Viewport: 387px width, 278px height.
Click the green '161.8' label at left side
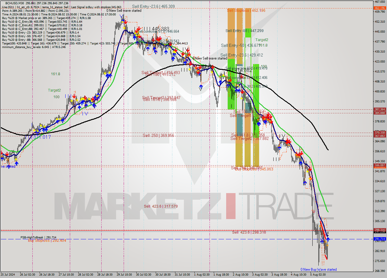[x=55, y=74]
